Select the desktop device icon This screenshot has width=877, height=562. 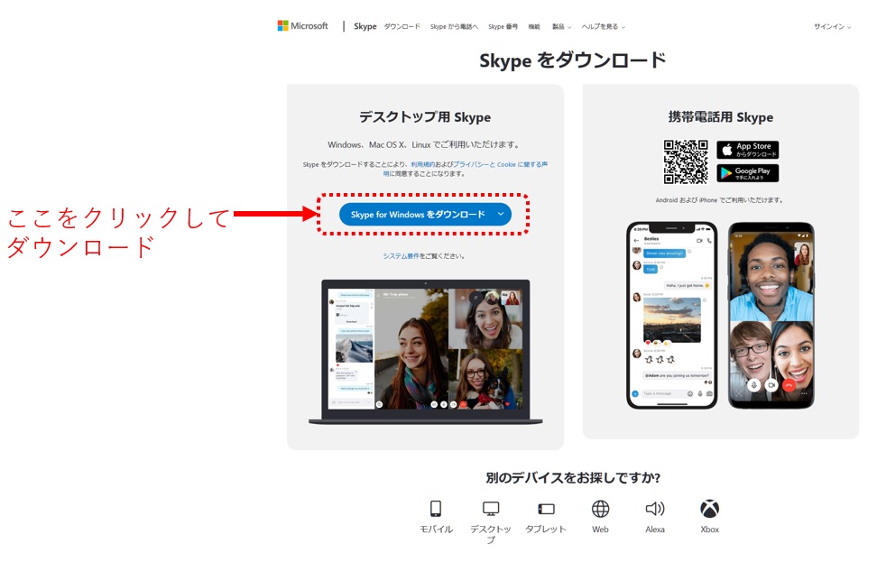coord(491,509)
